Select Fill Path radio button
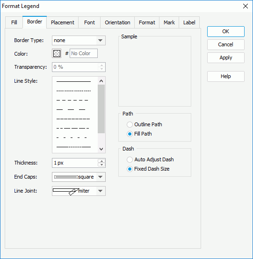This screenshot has width=253, height=259. [130, 134]
